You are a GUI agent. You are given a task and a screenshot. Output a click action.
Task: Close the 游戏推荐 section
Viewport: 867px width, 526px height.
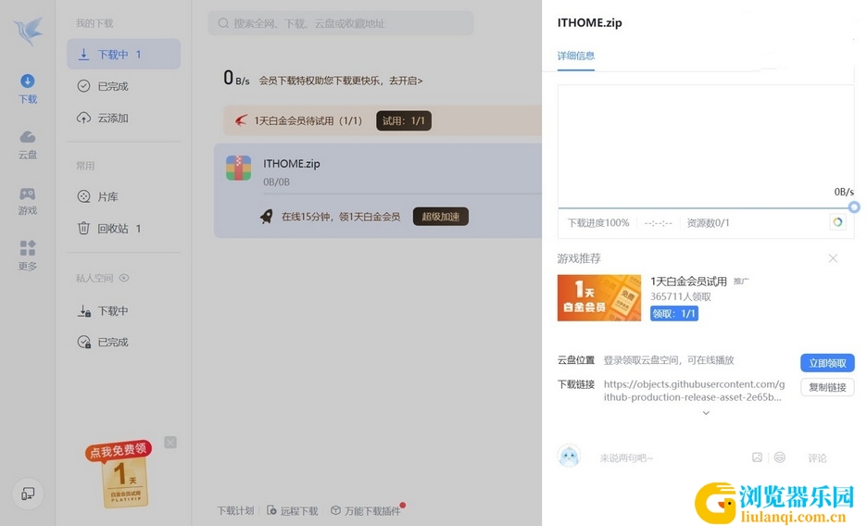click(833, 258)
